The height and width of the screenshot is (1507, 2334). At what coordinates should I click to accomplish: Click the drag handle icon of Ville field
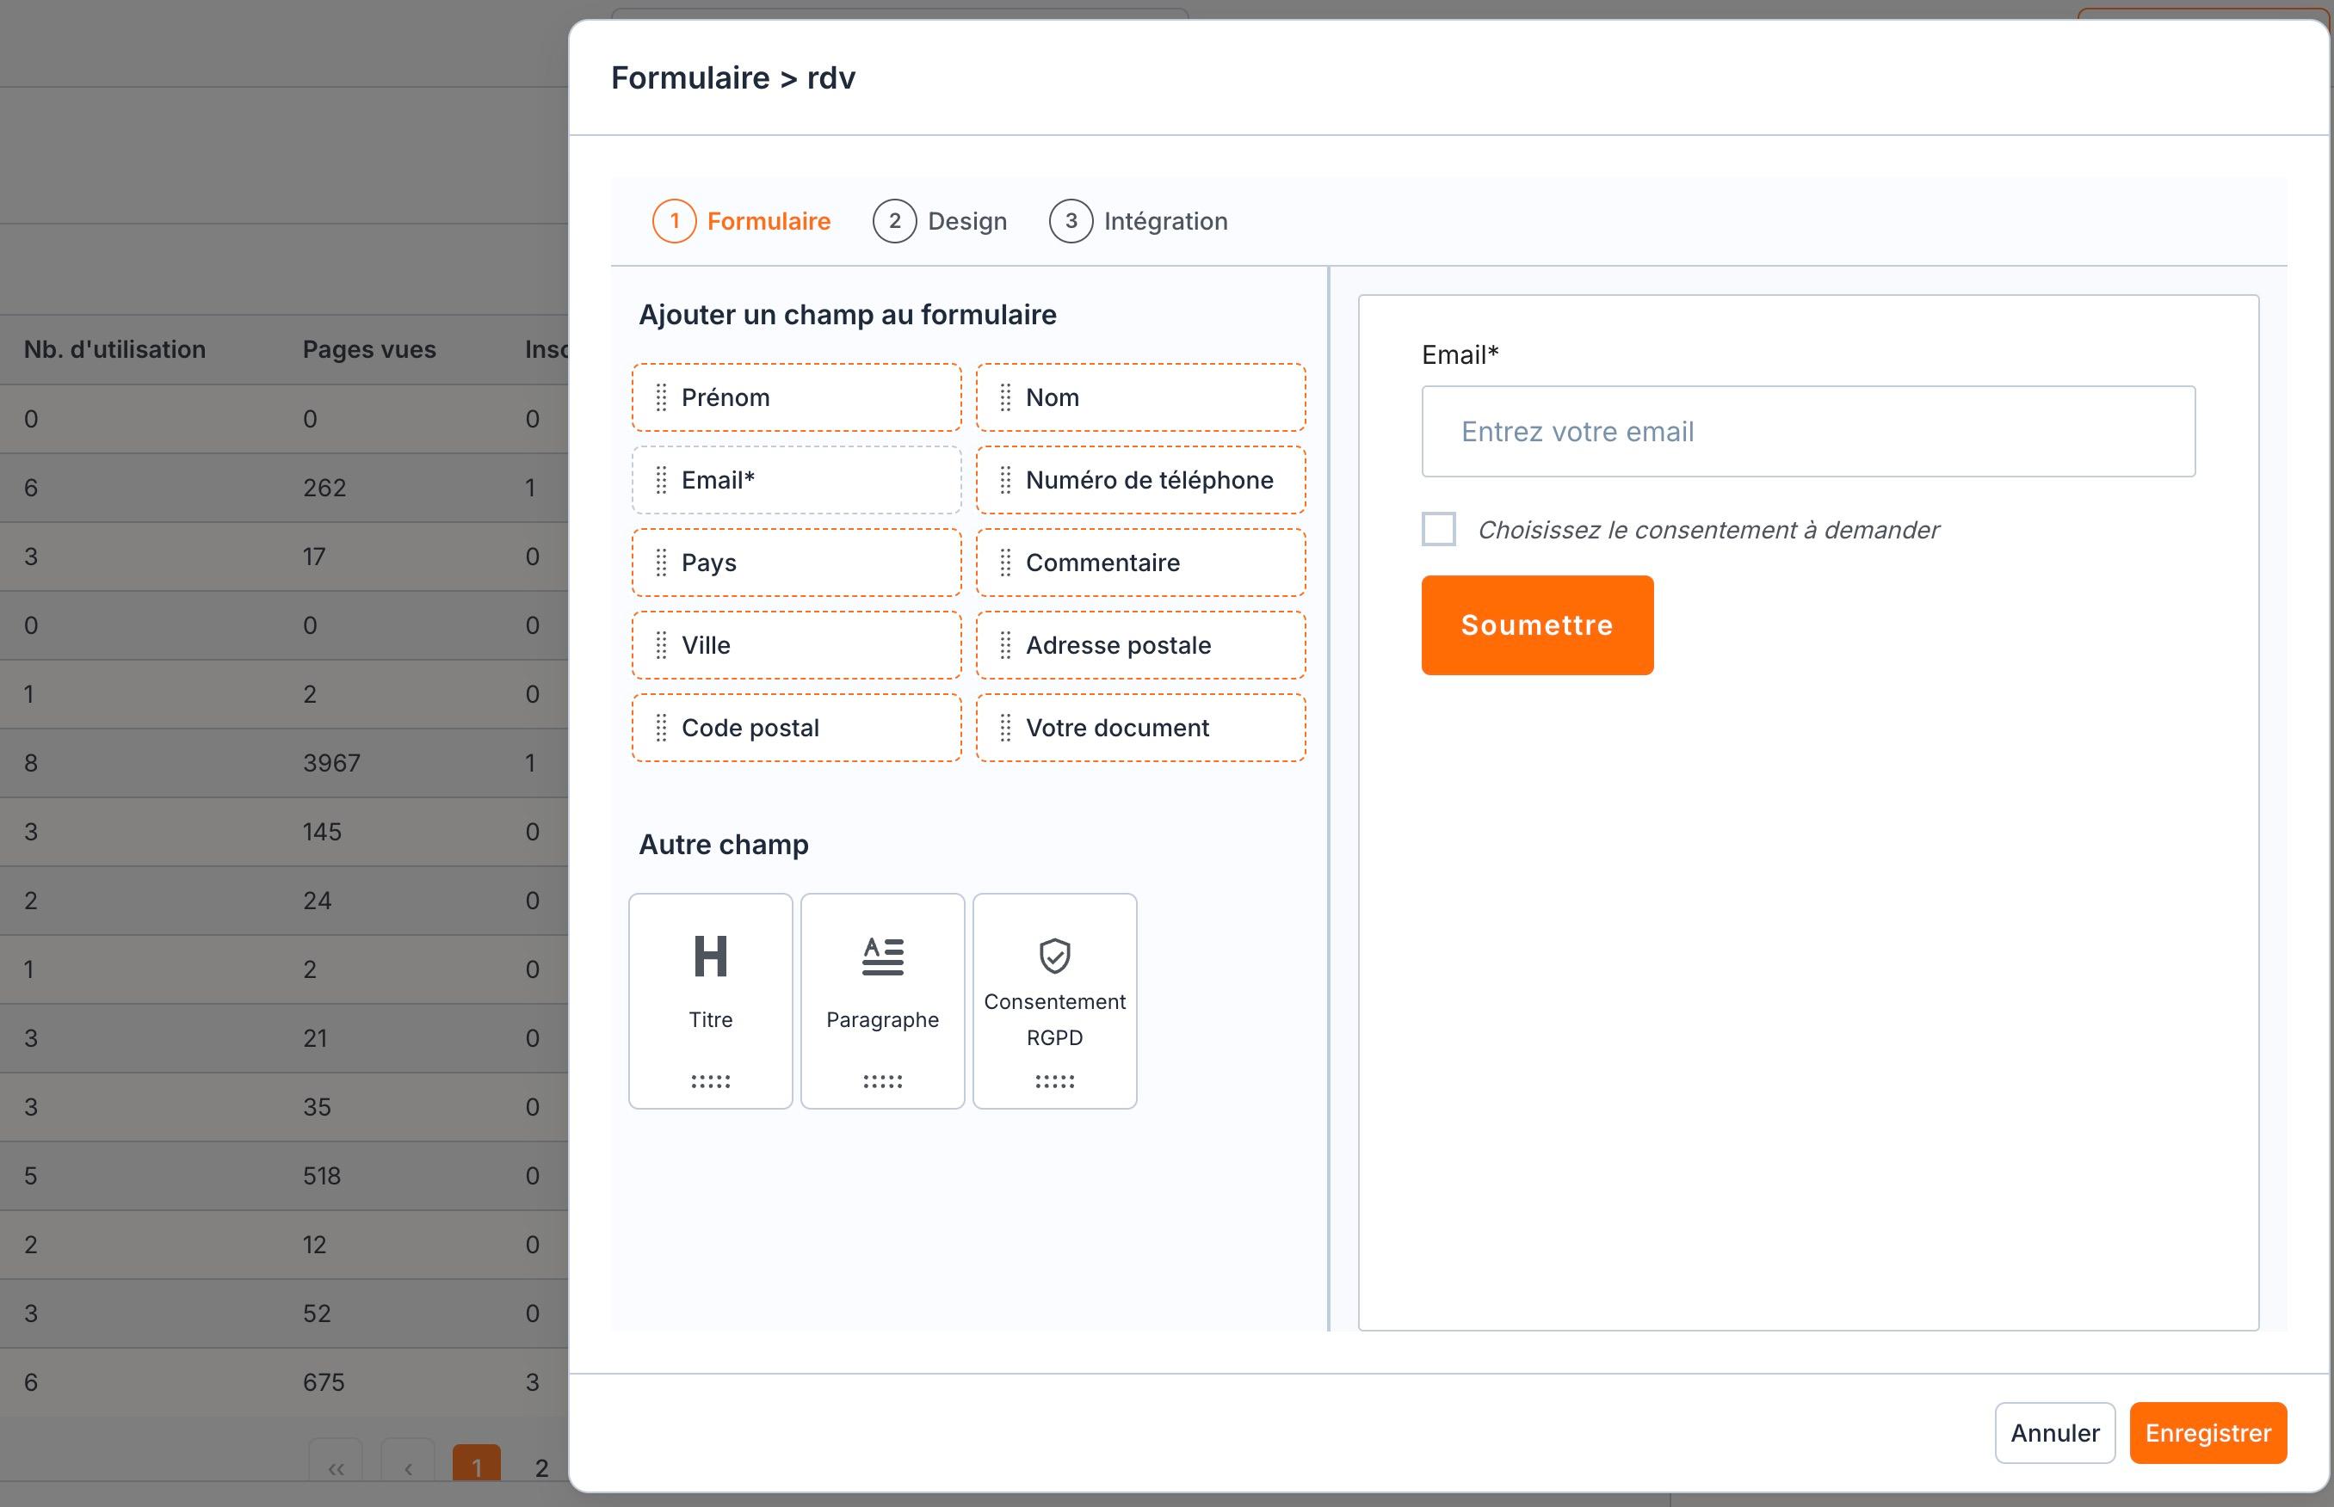(661, 645)
